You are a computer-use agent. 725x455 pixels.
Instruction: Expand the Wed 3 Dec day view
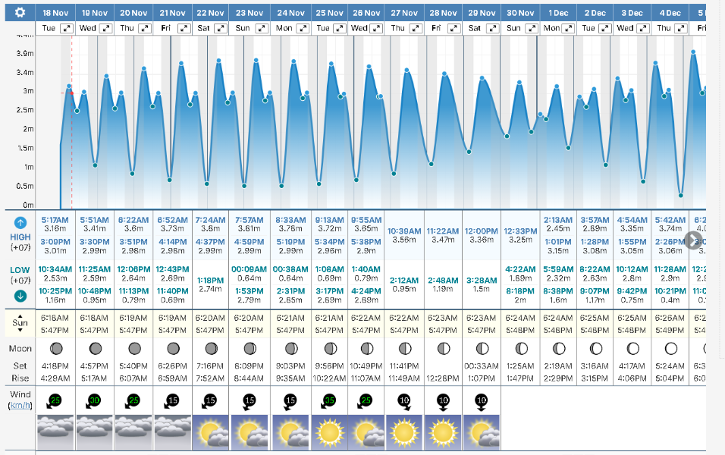[x=644, y=28]
